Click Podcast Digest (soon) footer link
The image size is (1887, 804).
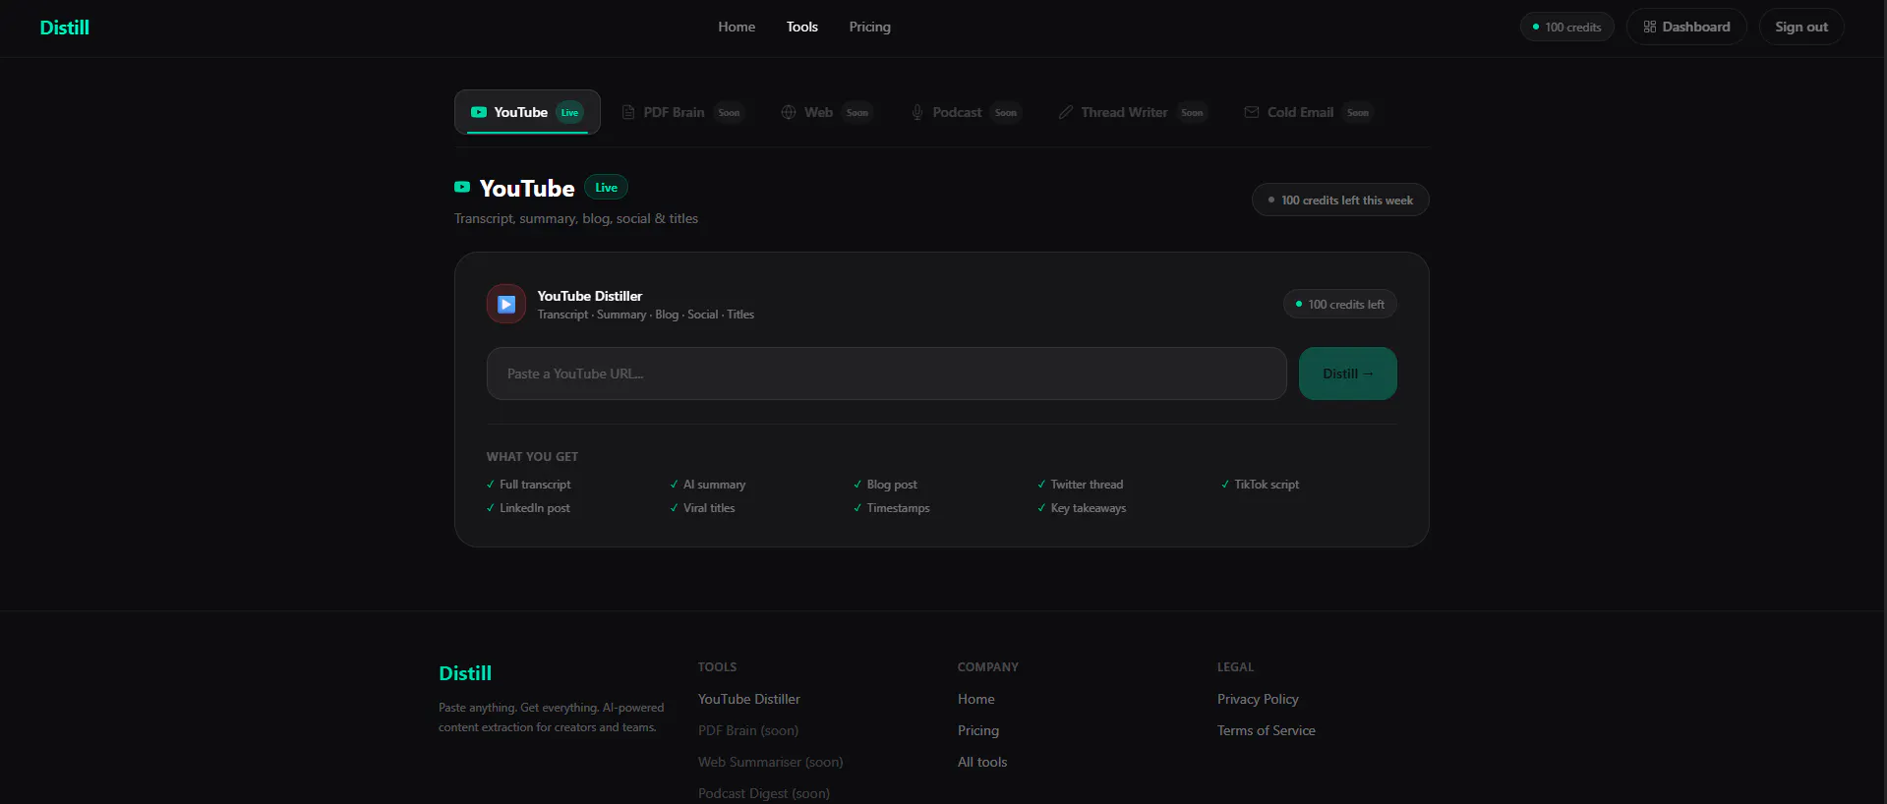coord(764,793)
